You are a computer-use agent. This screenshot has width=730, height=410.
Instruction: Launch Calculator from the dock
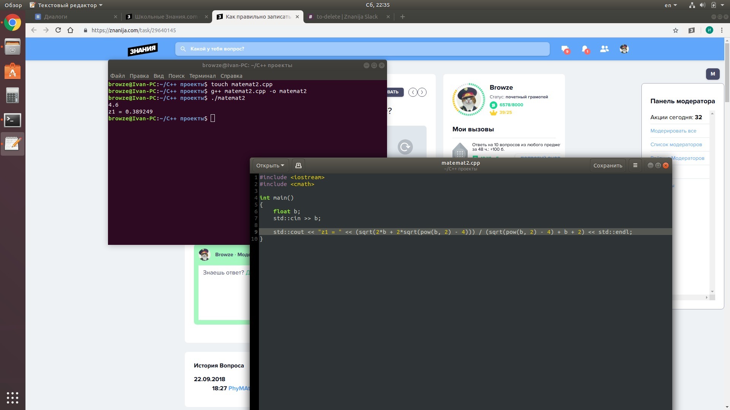[x=13, y=96]
